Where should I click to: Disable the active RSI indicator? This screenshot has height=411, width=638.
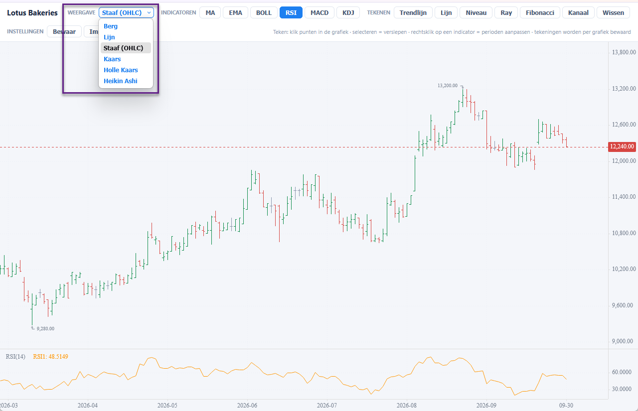(291, 12)
